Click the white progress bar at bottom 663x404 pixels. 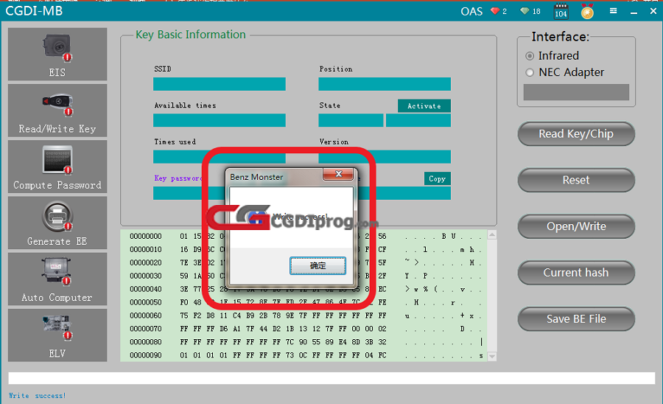[x=331, y=378]
